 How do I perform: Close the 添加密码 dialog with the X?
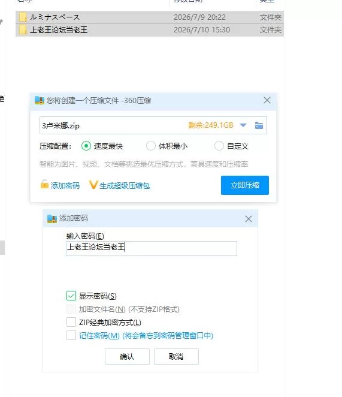[x=249, y=219]
